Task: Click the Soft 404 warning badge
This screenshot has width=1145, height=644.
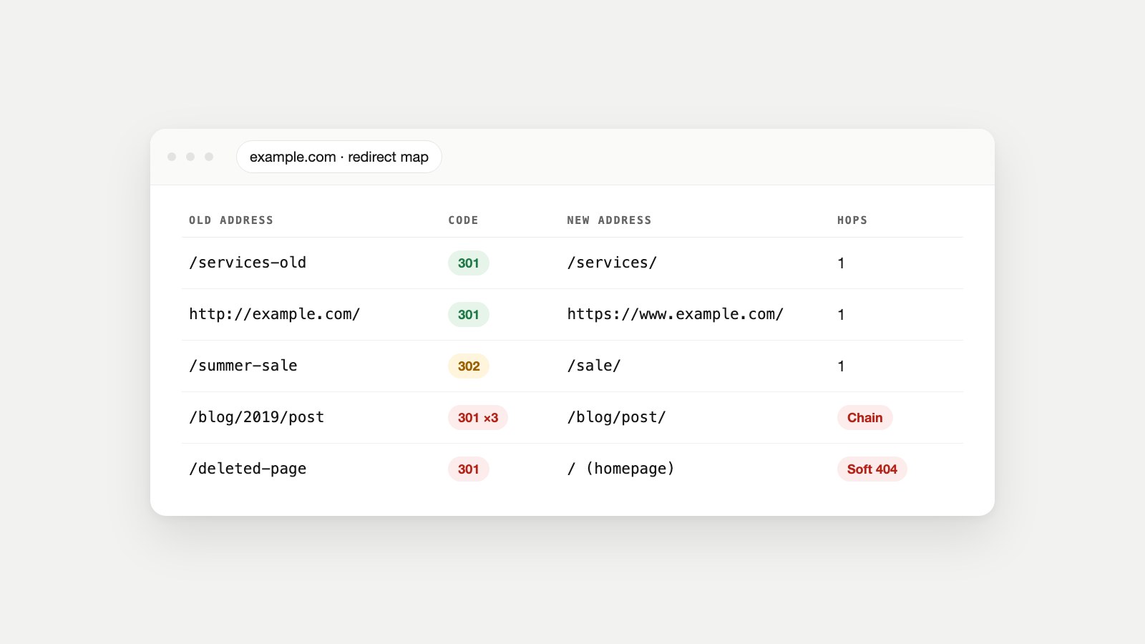Action: (x=872, y=469)
